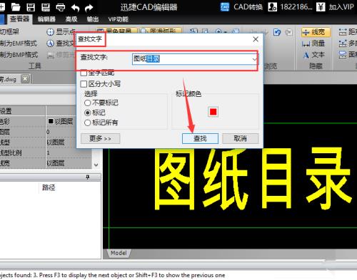
Task: Click the 距离 distance measure icon
Action: coord(343,32)
